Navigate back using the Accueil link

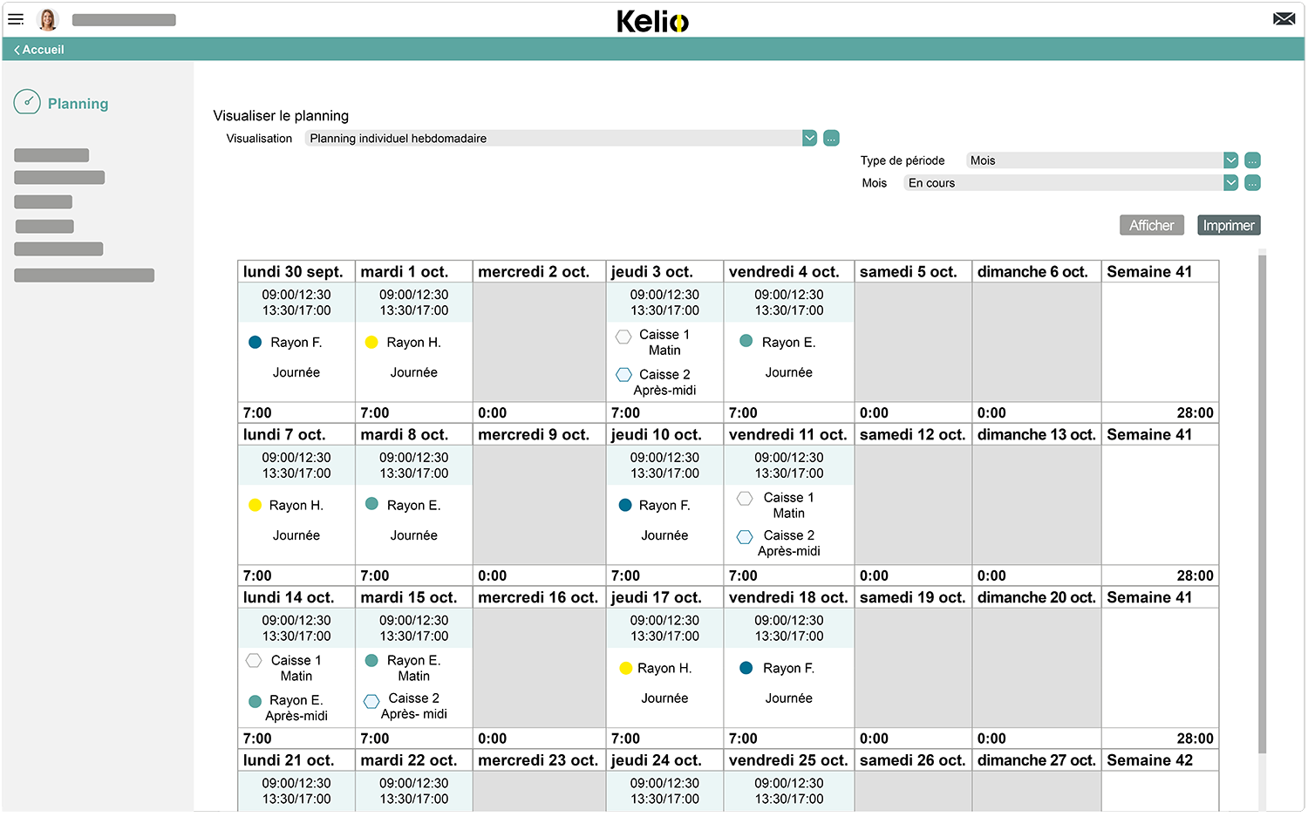(x=37, y=49)
